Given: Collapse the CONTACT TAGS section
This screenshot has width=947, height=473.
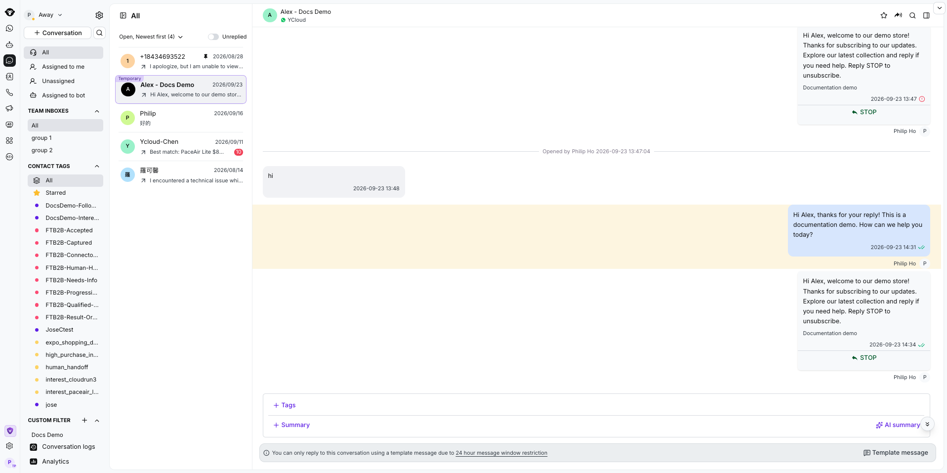Looking at the screenshot, I should pyautogui.click(x=97, y=167).
